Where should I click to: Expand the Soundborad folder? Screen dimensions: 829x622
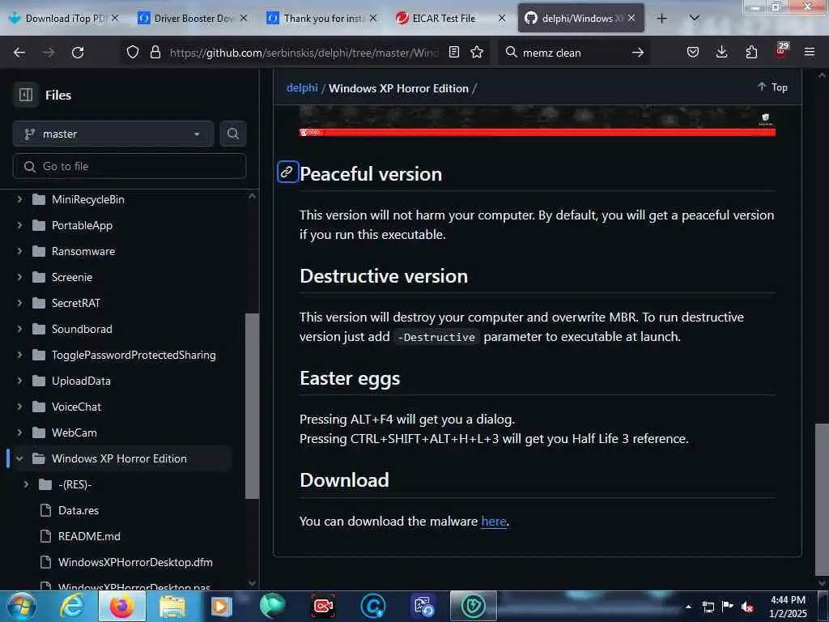19,329
